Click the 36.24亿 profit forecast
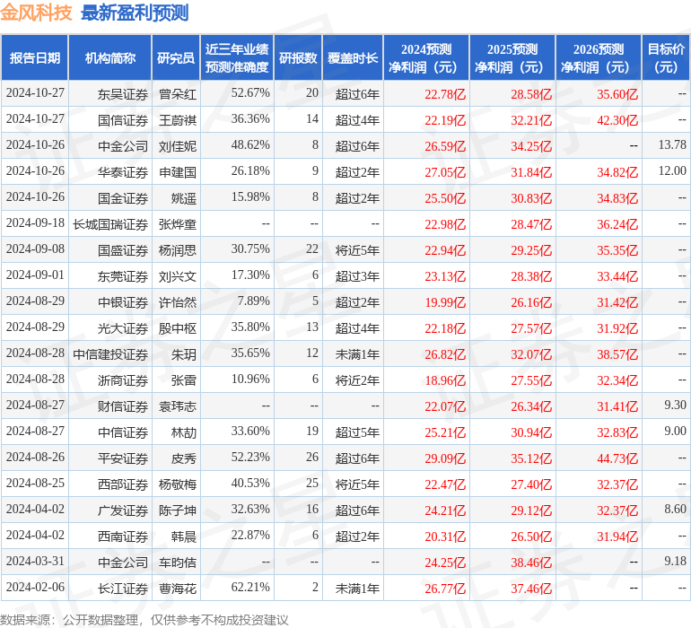The image size is (691, 628). (x=617, y=224)
